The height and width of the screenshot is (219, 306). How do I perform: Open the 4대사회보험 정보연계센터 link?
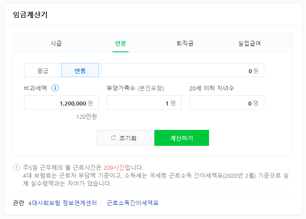point(62,203)
